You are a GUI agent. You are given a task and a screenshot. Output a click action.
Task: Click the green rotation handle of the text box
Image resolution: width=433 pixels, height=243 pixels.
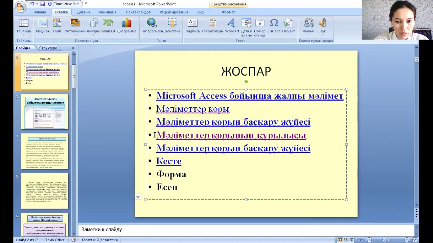pos(246,82)
